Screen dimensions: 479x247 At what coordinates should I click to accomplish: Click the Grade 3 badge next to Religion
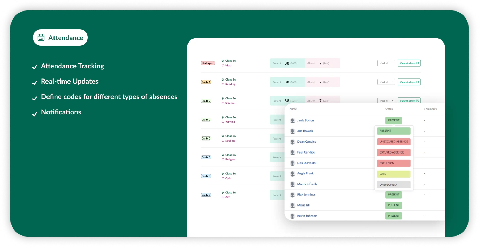point(206,157)
